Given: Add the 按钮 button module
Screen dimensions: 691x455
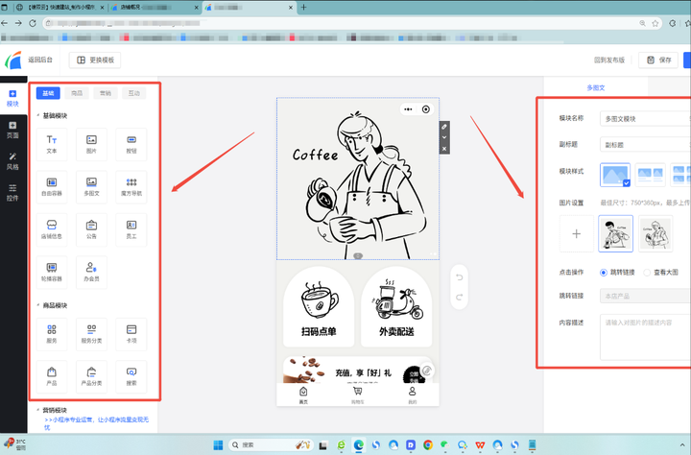Looking at the screenshot, I should pyautogui.click(x=131, y=144).
